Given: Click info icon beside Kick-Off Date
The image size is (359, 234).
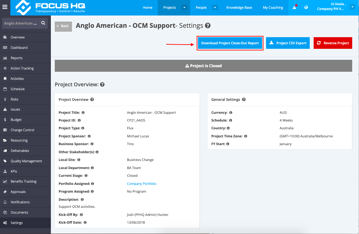Looking at the screenshot, I should click(x=85, y=222).
